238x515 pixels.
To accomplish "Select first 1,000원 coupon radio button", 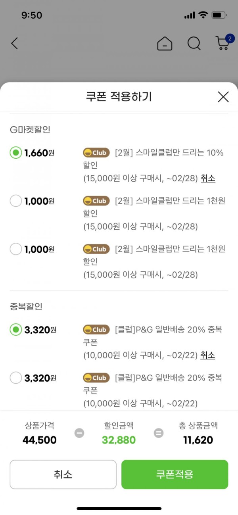I will click(16, 201).
